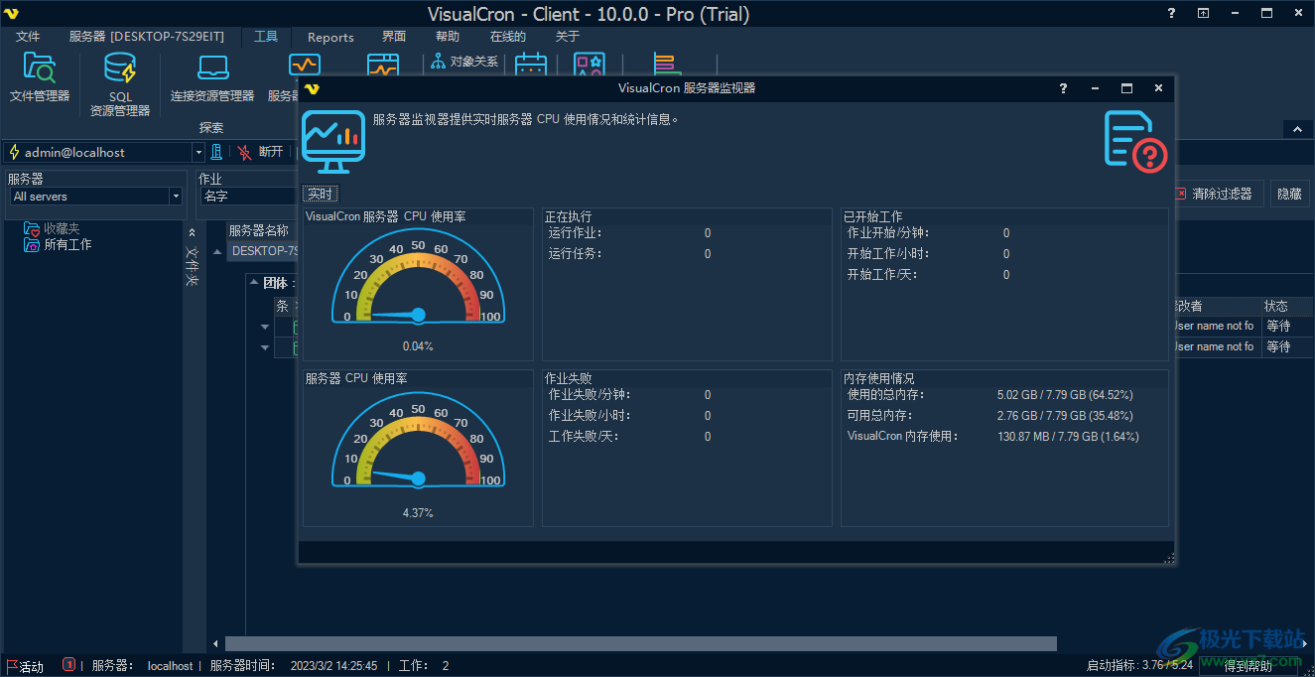Screen dimensions: 1315x677
Task: Collapse the ribbon with the up chevron
Action: [x=1297, y=129]
